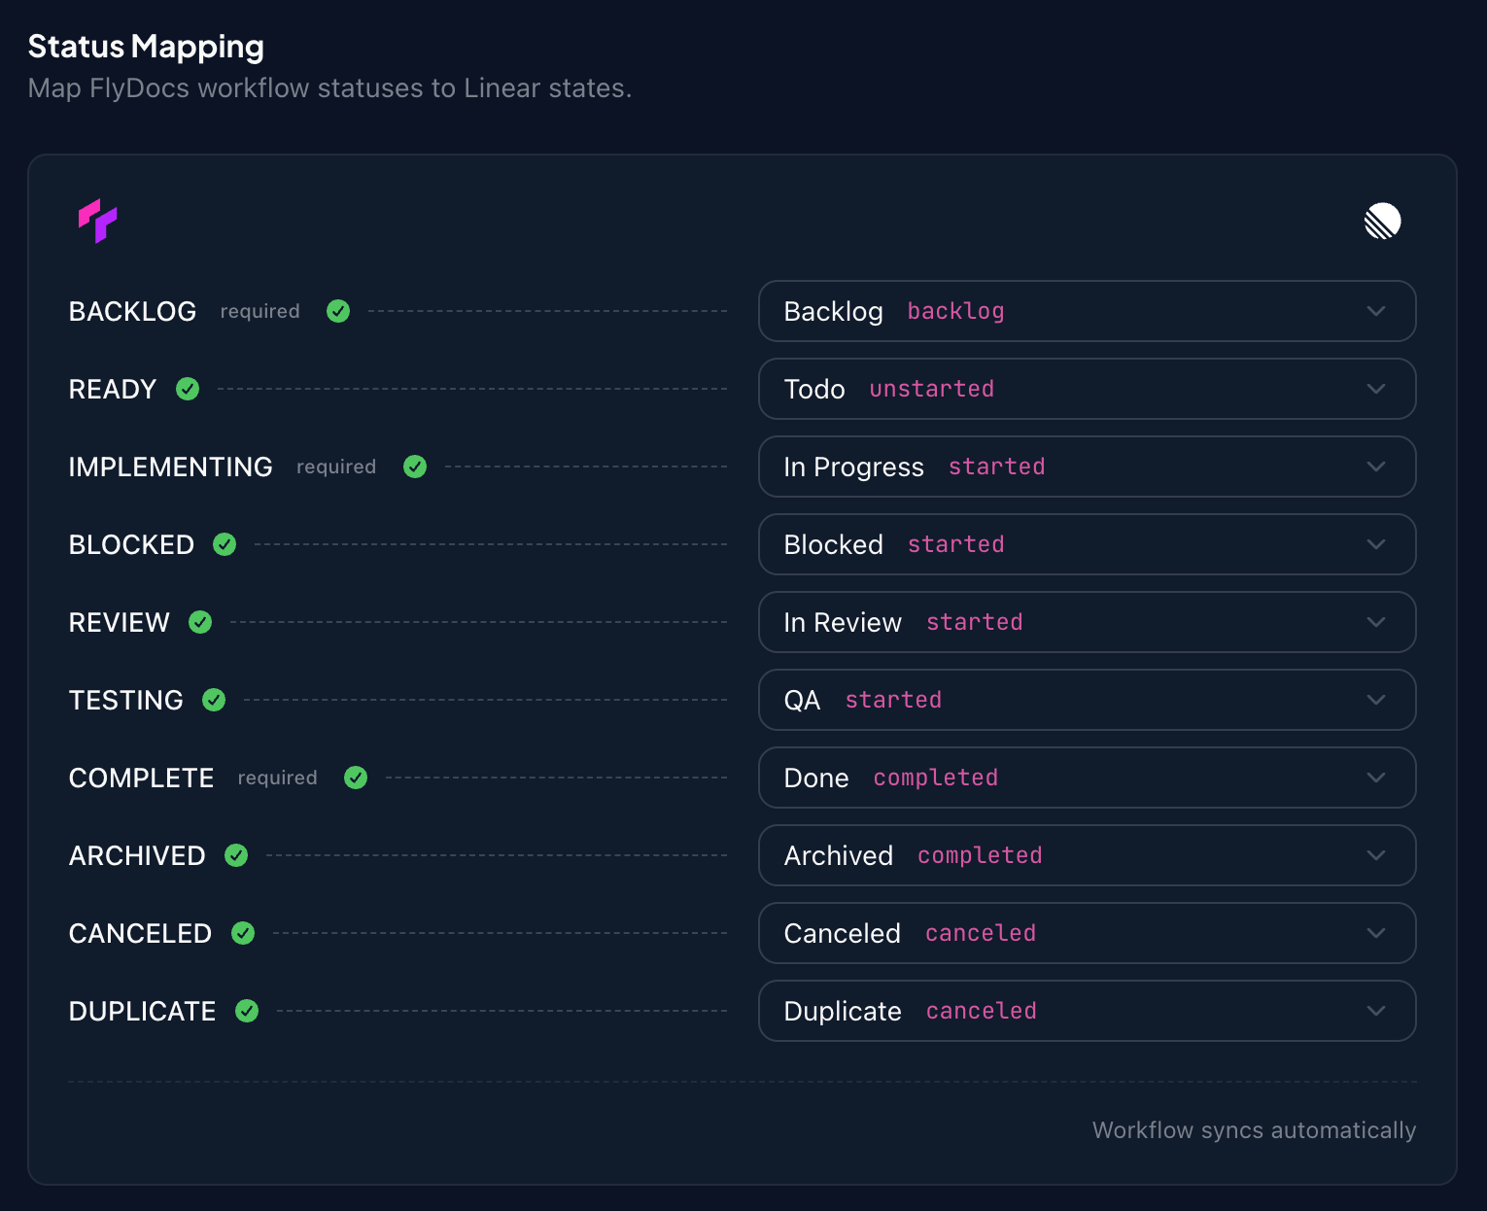Click 'required' tag beside IMPLEMENTING
The width and height of the screenshot is (1487, 1211).
point(336,467)
